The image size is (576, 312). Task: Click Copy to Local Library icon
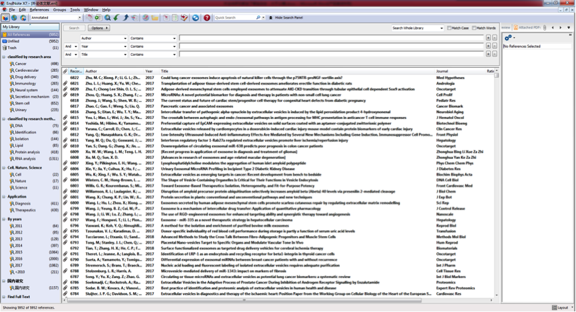[x=89, y=18]
